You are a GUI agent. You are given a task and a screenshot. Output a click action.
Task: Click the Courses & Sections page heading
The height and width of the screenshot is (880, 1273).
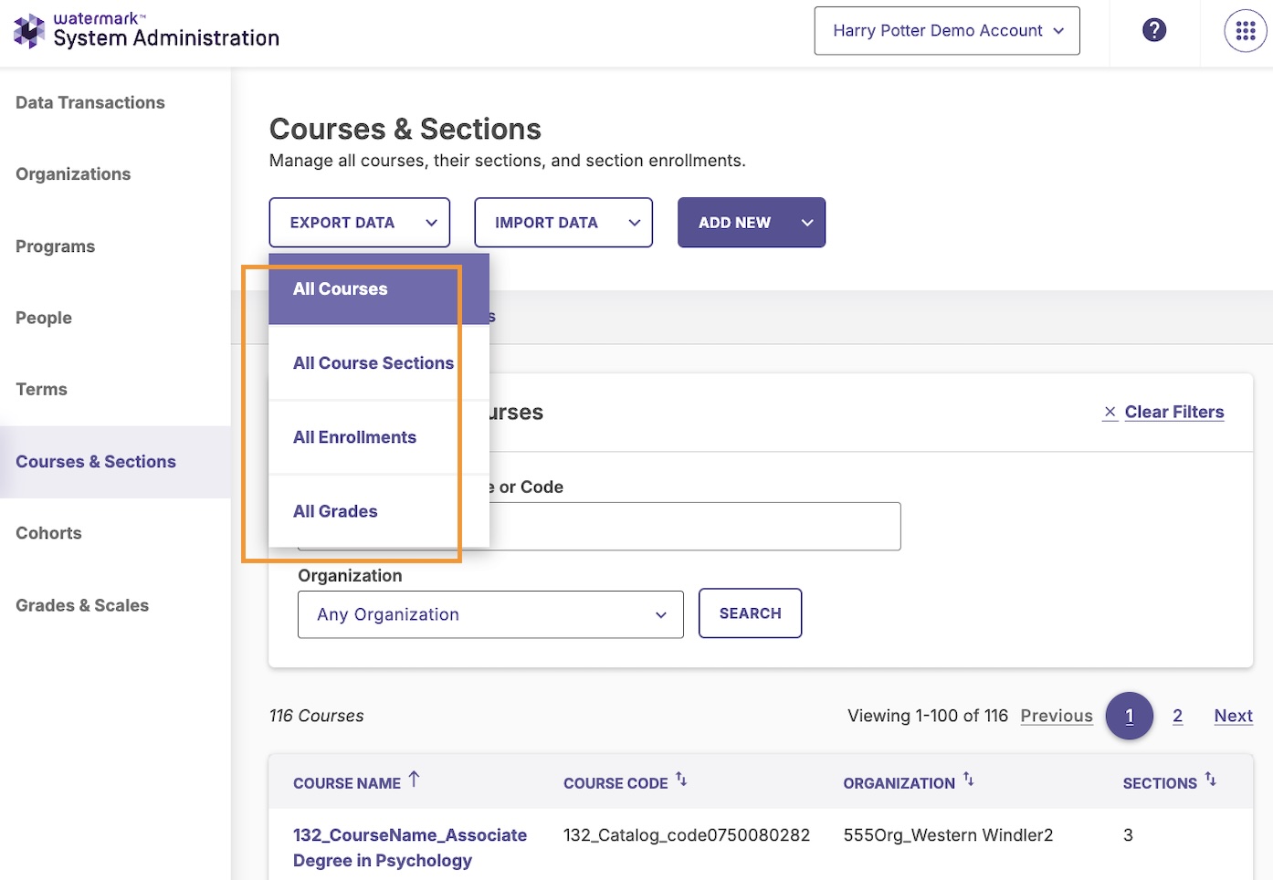(x=405, y=129)
